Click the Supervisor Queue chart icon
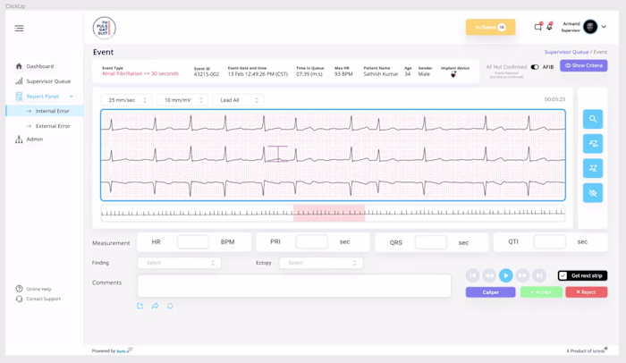626x363 pixels. click(19, 81)
